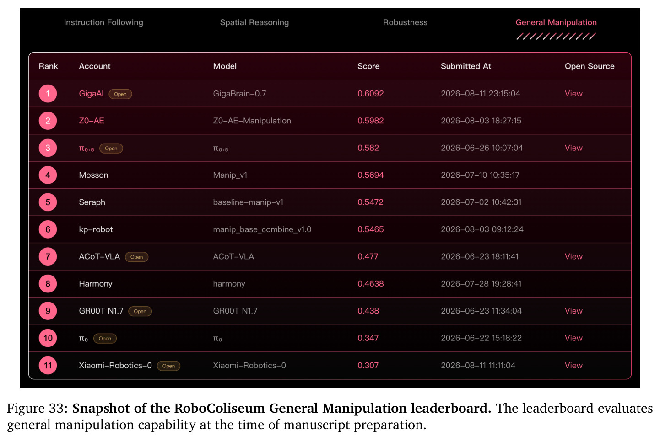The height and width of the screenshot is (436, 660).
Task: Click the rank 8 badge
Action: [x=48, y=284]
